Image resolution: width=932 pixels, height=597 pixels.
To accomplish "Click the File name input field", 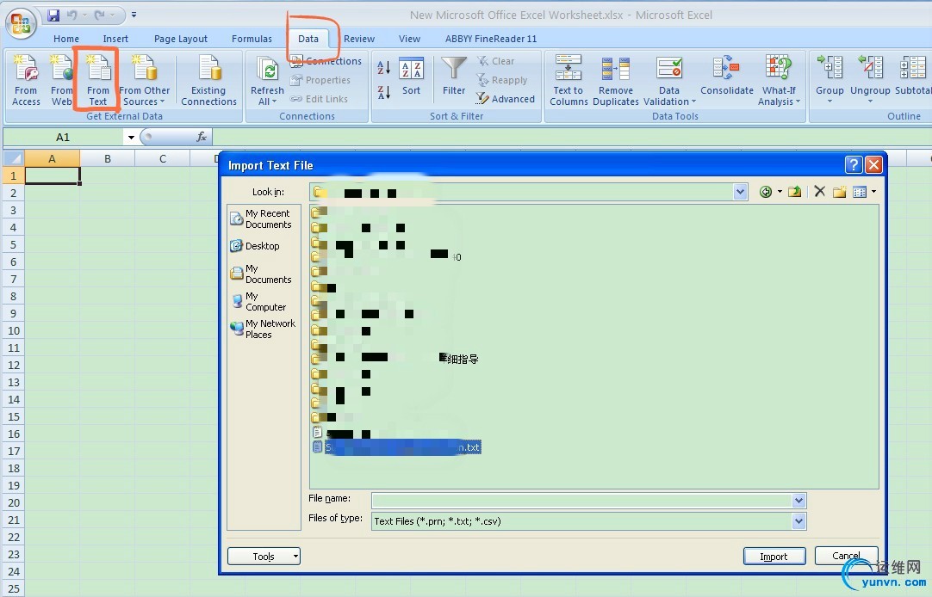I will point(581,501).
